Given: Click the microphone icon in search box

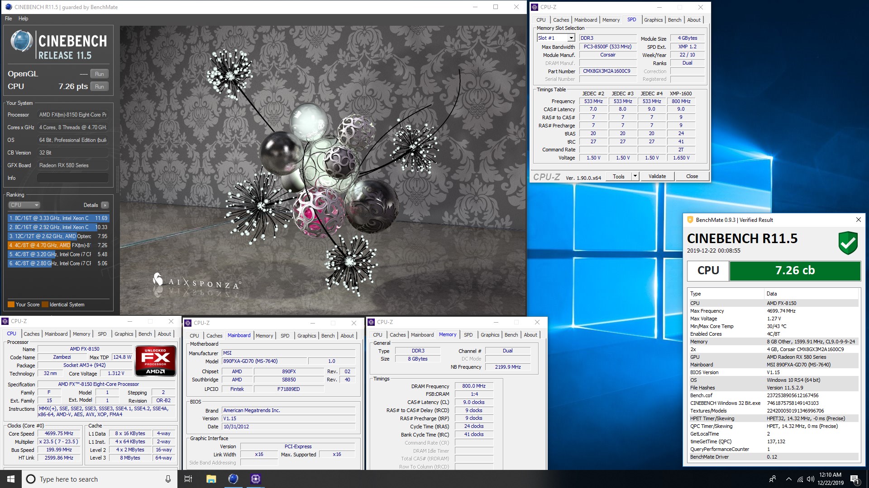Looking at the screenshot, I should 168,479.
